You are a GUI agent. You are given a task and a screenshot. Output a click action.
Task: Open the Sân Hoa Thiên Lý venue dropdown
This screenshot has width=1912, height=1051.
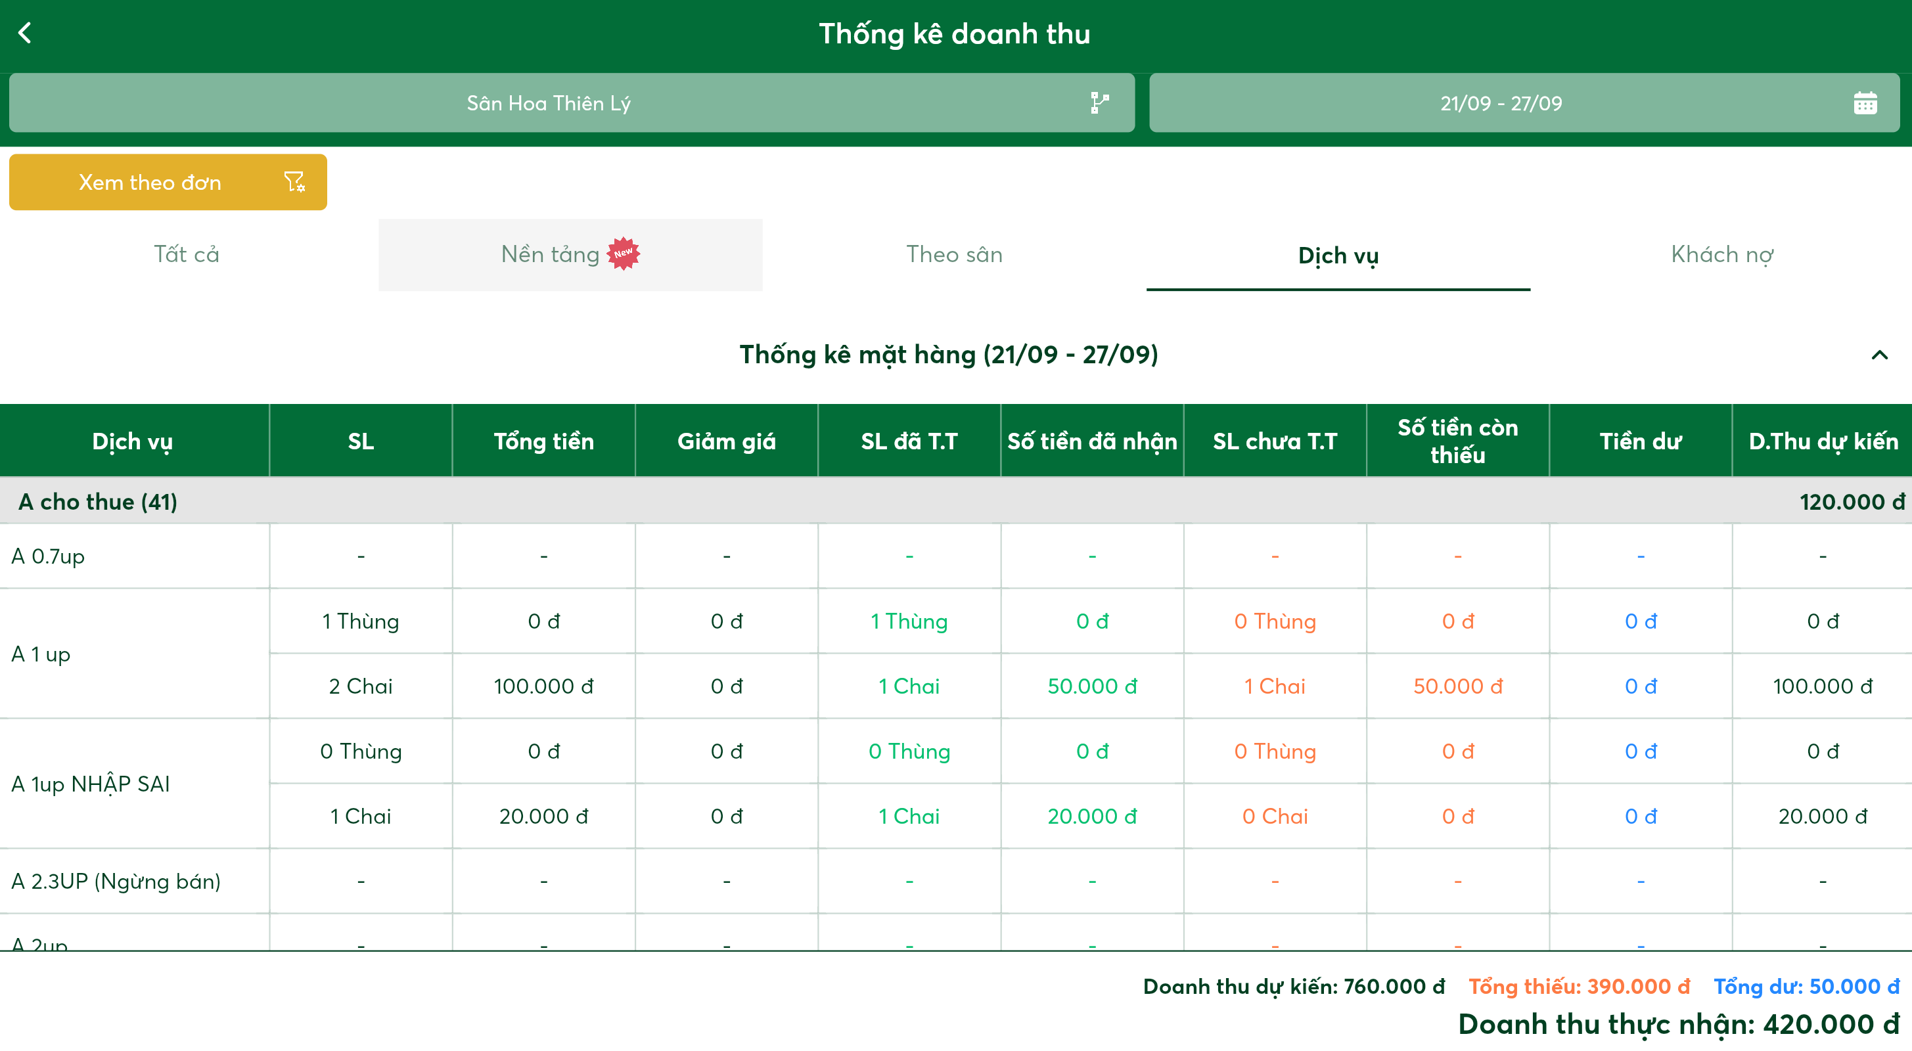[x=572, y=102]
